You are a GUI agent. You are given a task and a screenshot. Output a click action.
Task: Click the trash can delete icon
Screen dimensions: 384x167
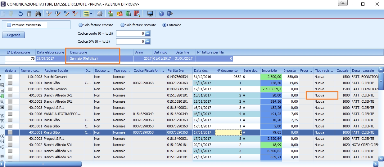(29, 14)
